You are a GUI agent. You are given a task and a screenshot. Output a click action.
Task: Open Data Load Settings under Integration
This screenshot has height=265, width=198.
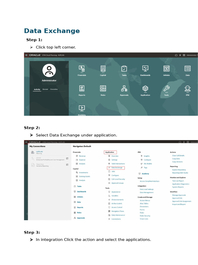pos(147,189)
